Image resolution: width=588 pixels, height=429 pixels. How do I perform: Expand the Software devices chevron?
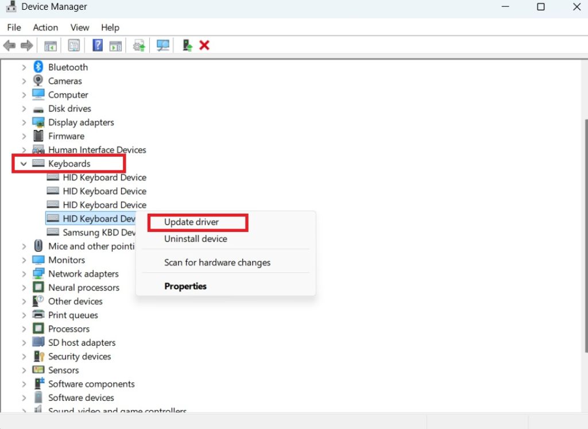[x=24, y=398]
